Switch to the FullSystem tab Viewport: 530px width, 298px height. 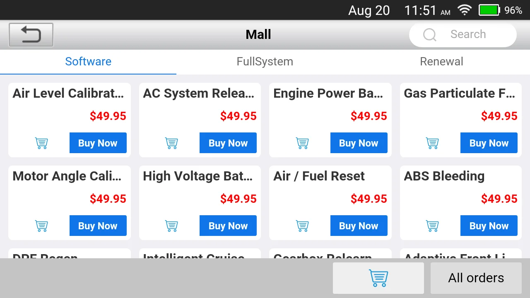point(265,62)
